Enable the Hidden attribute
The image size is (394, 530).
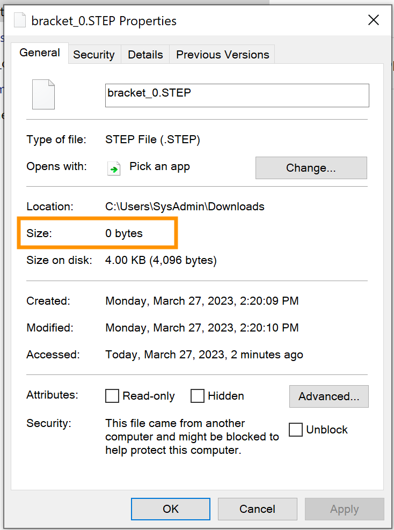197,396
